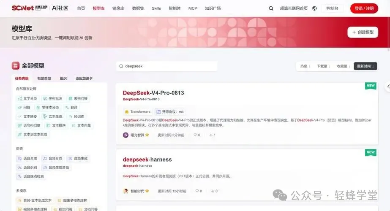Viewport: 390px width, 211px height.
Task: Toggle the 表格问答 task filter
Action: [78, 99]
